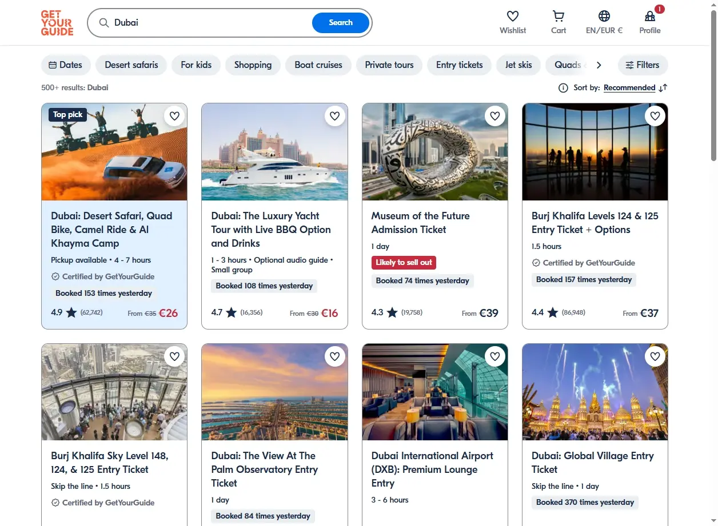Screen dimensions: 718x526
Task: Add Museum of the Future to wishlist
Action: 495,116
